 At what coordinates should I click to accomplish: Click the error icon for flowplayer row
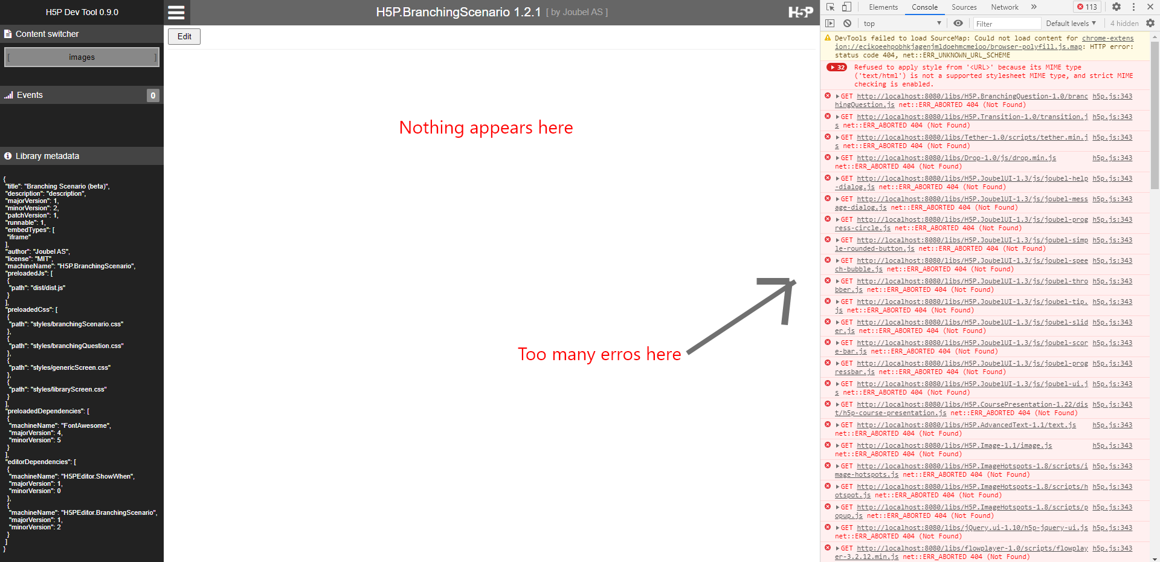pos(828,547)
